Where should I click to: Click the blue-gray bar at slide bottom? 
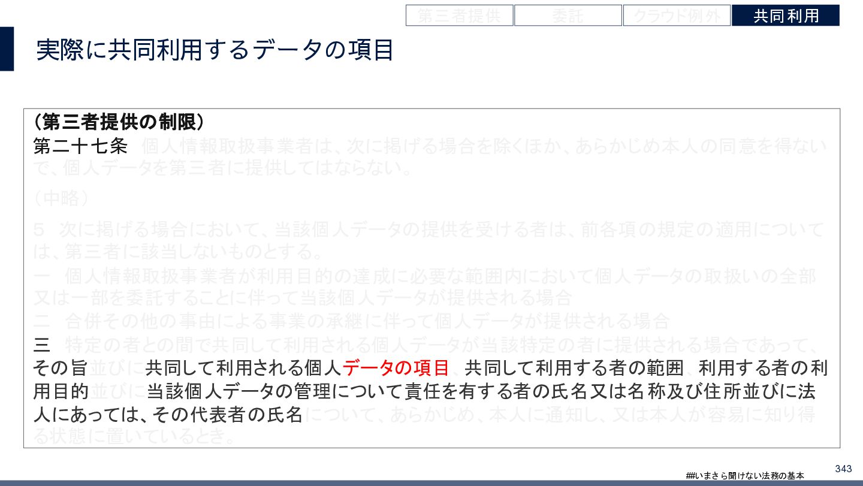pyautogui.click(x=431, y=483)
